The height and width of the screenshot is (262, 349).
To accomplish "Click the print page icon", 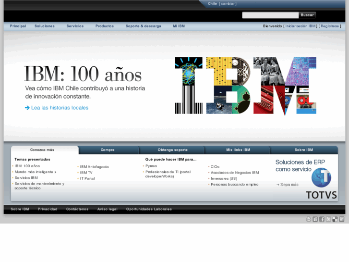I will pyautogui.click(x=309, y=219).
